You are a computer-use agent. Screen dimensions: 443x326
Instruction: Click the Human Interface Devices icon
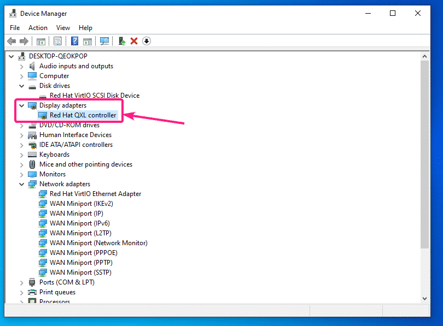pos(32,135)
